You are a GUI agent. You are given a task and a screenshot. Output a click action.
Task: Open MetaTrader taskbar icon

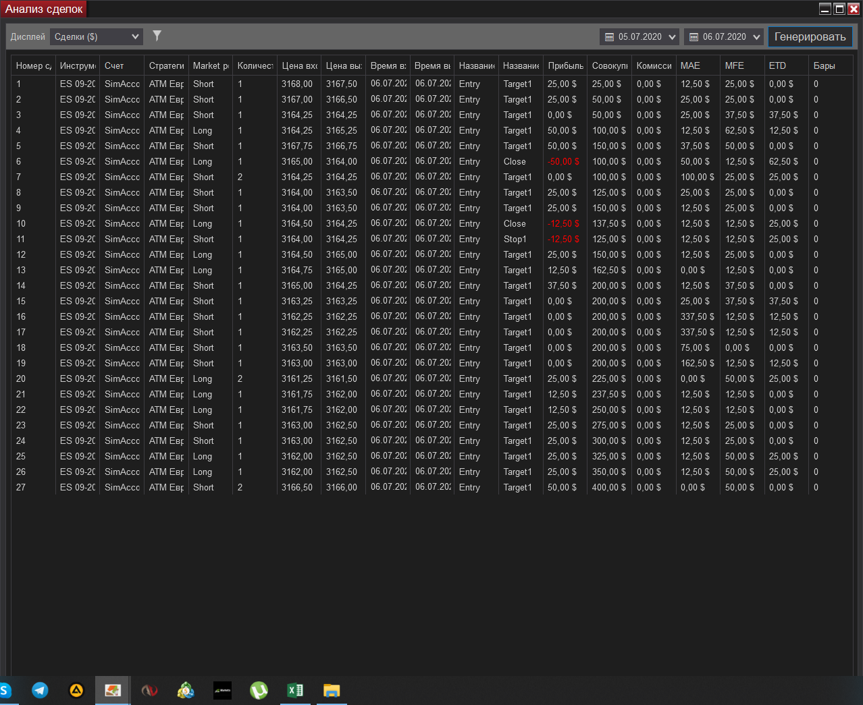[x=186, y=690]
